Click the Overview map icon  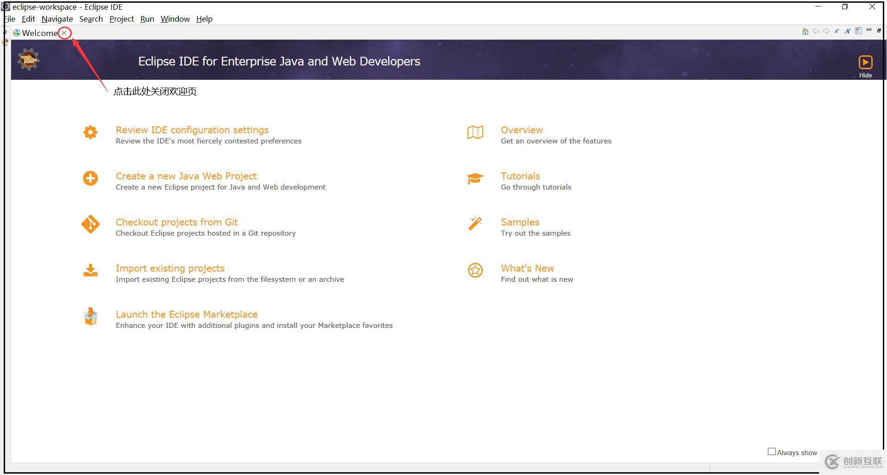(x=475, y=132)
